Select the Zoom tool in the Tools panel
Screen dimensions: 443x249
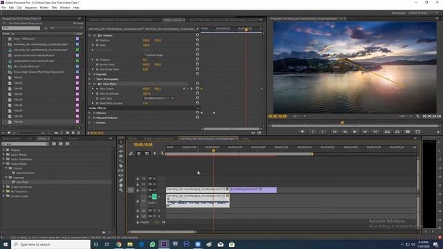coord(121,190)
